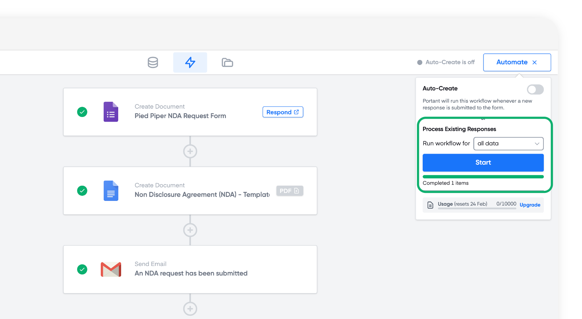Image resolution: width=582 pixels, height=319 pixels.
Task: Open the data source database tab
Action: click(153, 62)
